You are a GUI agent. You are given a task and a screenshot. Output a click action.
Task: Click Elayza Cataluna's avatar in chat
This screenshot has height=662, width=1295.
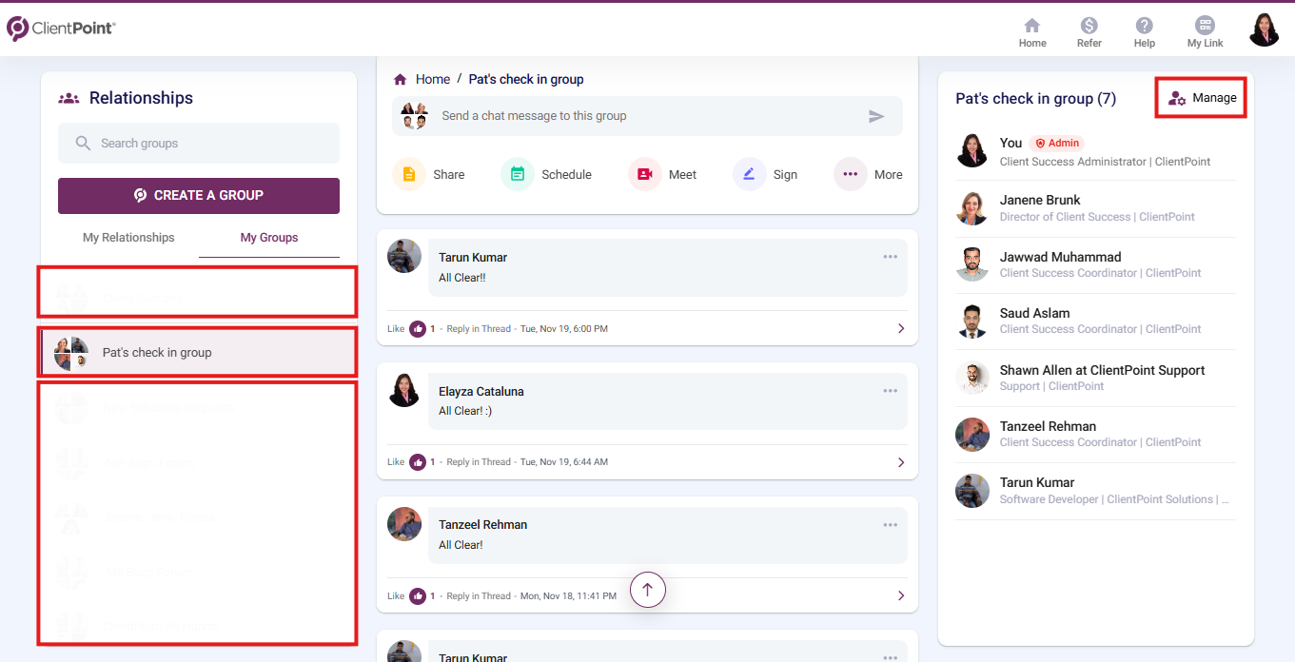point(404,390)
